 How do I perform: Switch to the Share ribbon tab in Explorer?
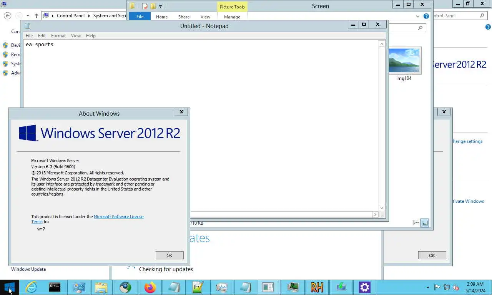click(x=184, y=17)
